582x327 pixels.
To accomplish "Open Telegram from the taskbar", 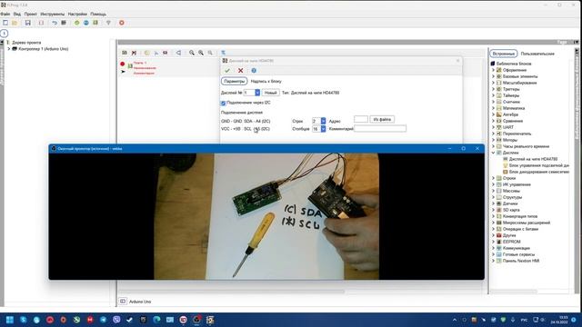I will pyautogui.click(x=103, y=320).
